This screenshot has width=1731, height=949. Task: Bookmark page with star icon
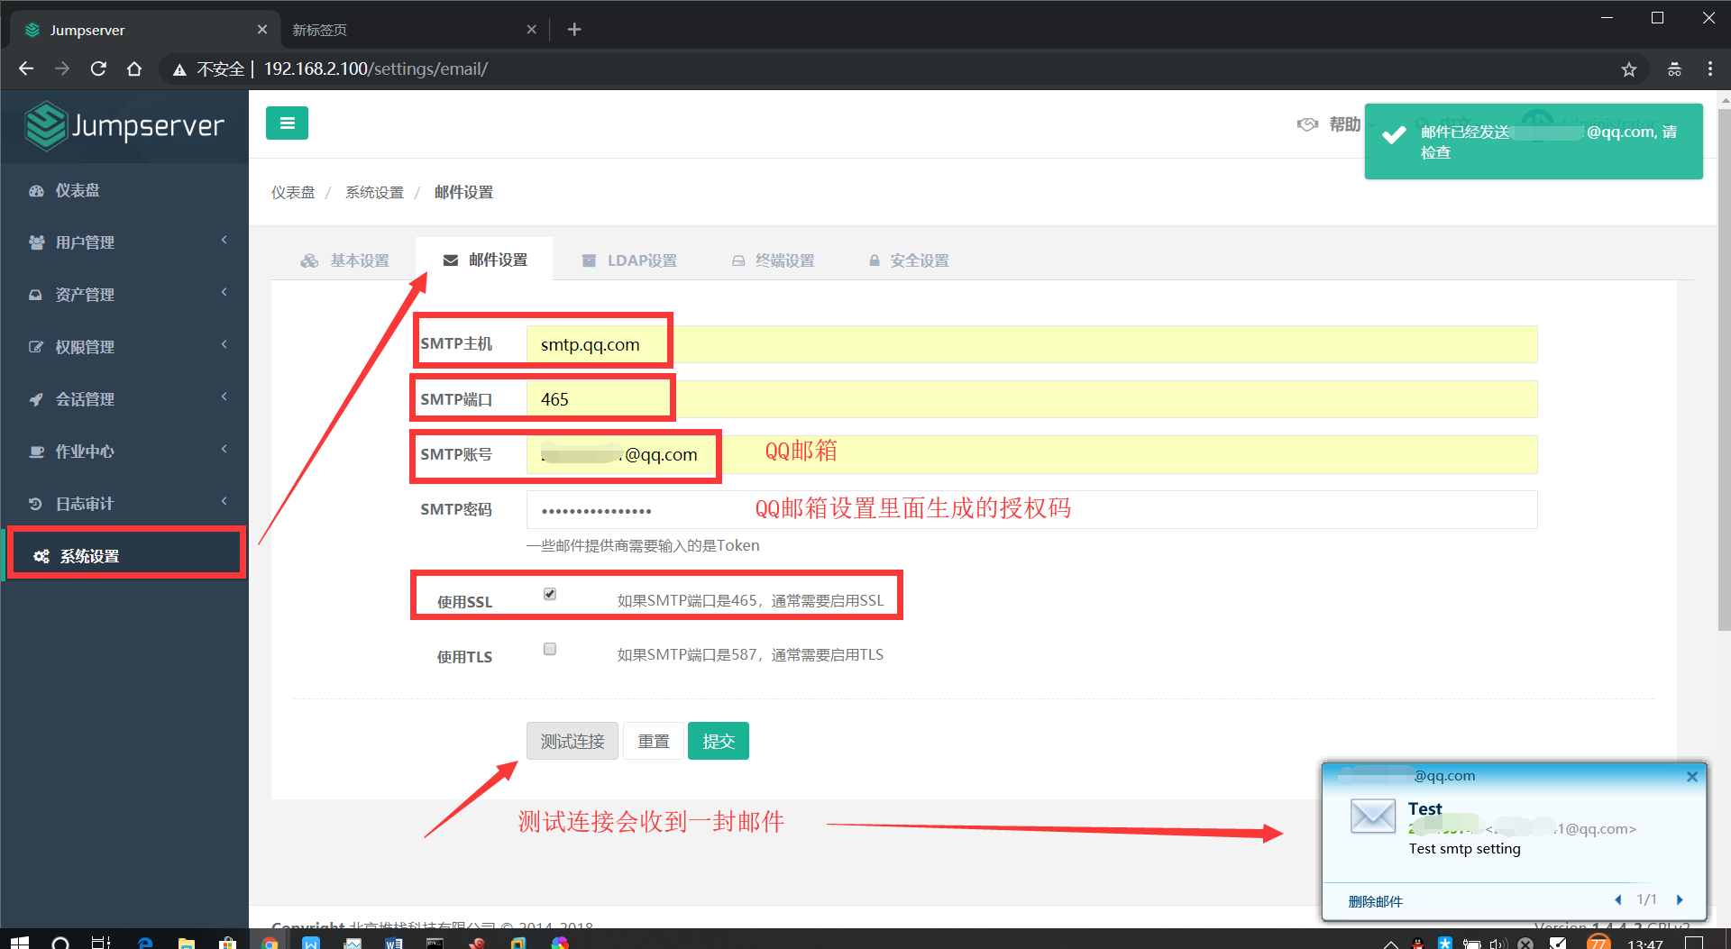pos(1628,69)
